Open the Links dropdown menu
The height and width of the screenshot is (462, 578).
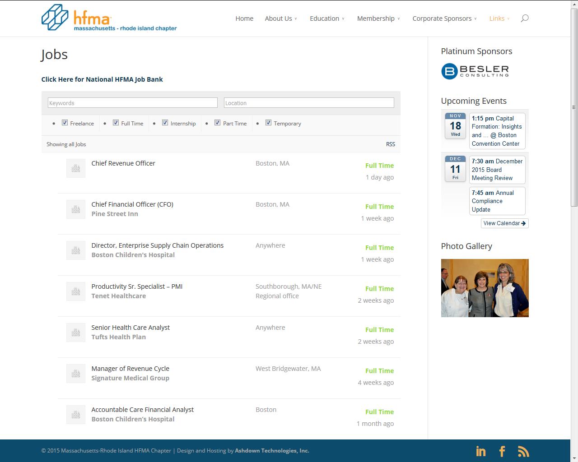[499, 18]
